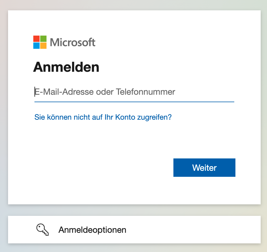Screen dimensions: 267x252
Task: Click the green square in Microsoft logo
Action: [x=43, y=39]
